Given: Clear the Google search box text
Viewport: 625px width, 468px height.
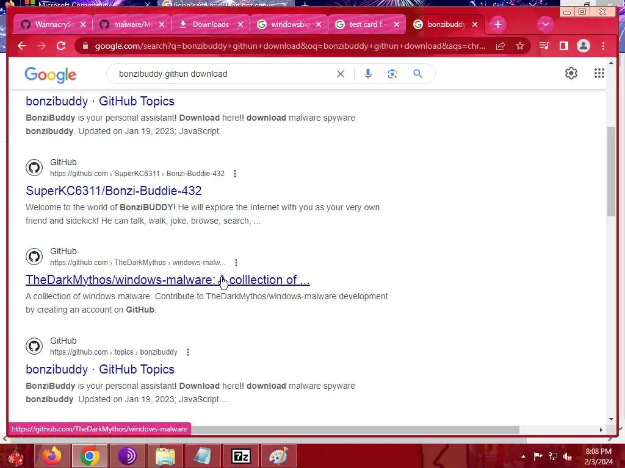Looking at the screenshot, I should coord(341,74).
